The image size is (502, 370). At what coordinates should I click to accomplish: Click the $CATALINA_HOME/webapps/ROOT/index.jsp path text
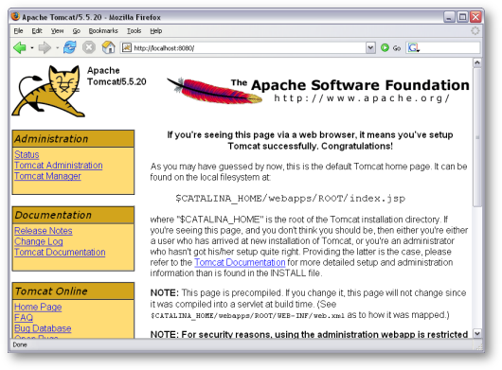point(290,199)
